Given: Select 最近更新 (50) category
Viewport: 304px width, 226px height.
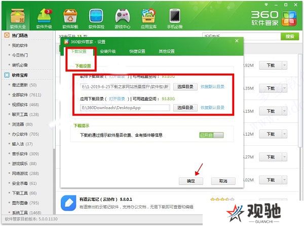Looking at the screenshot, I should click(x=24, y=85).
